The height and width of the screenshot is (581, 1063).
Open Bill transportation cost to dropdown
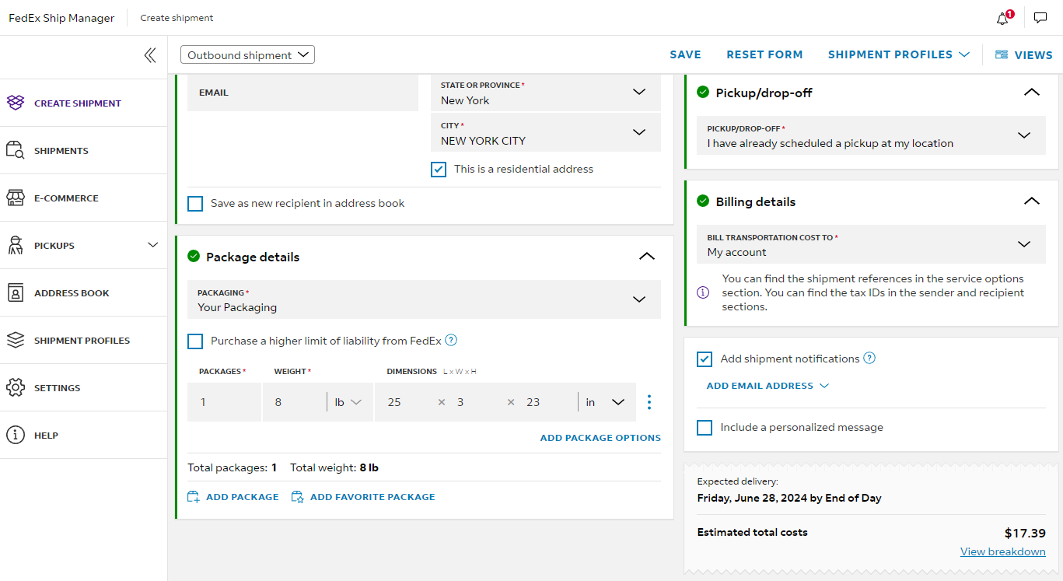[871, 244]
